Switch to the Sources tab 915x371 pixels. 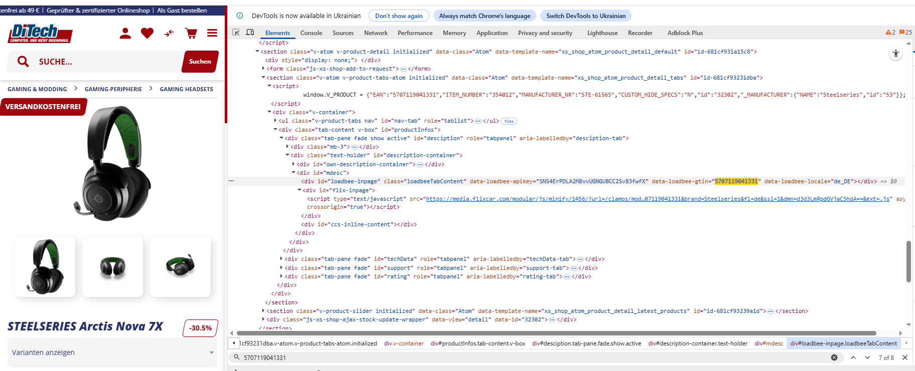point(343,33)
